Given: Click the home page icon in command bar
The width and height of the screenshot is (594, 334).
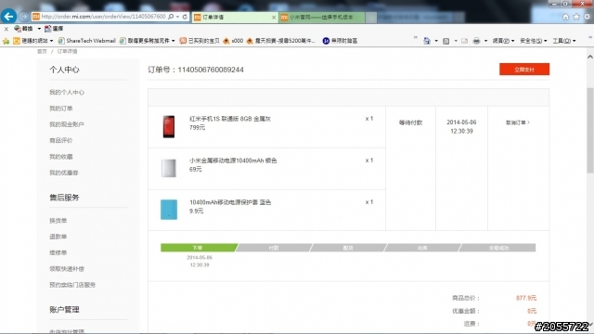Looking at the screenshot, I should [x=427, y=41].
